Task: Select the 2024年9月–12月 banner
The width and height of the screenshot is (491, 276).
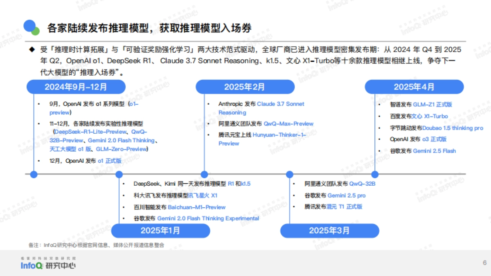Action: tap(76, 87)
